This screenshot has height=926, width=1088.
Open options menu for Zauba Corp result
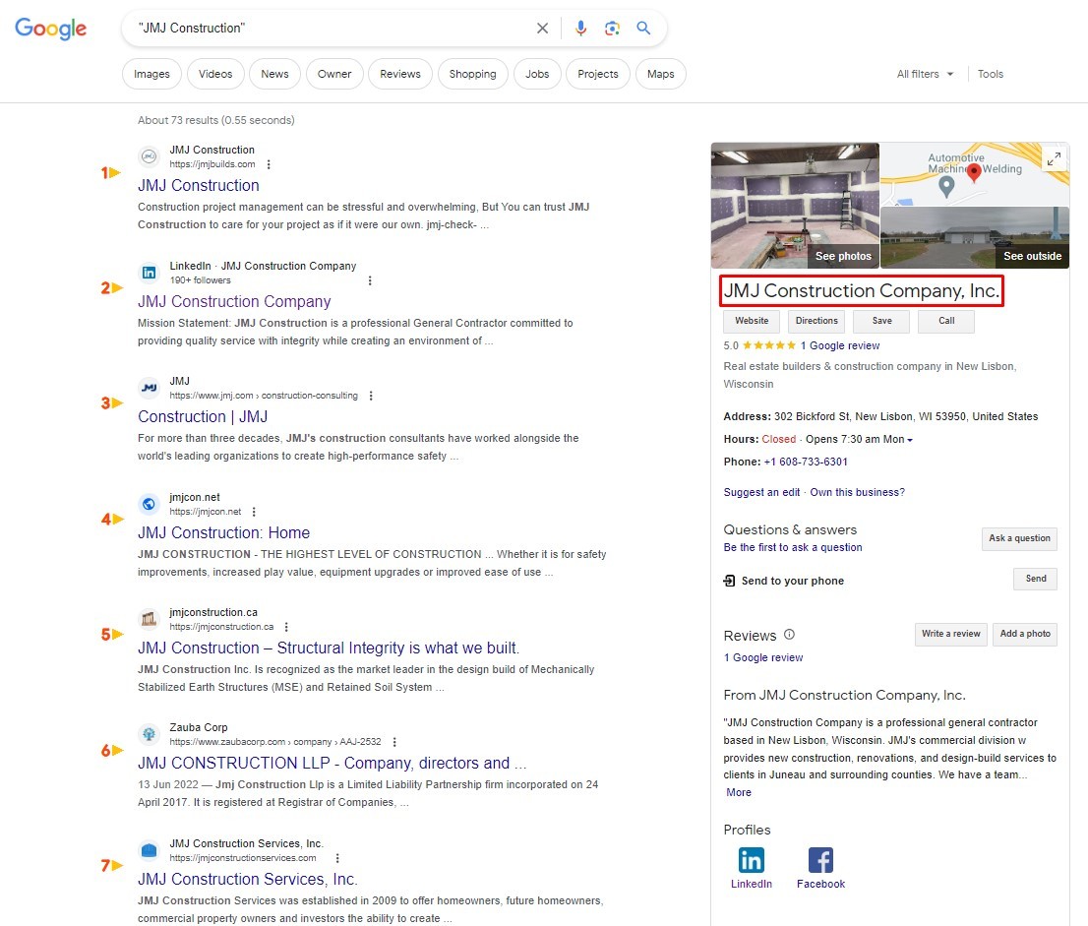394,742
